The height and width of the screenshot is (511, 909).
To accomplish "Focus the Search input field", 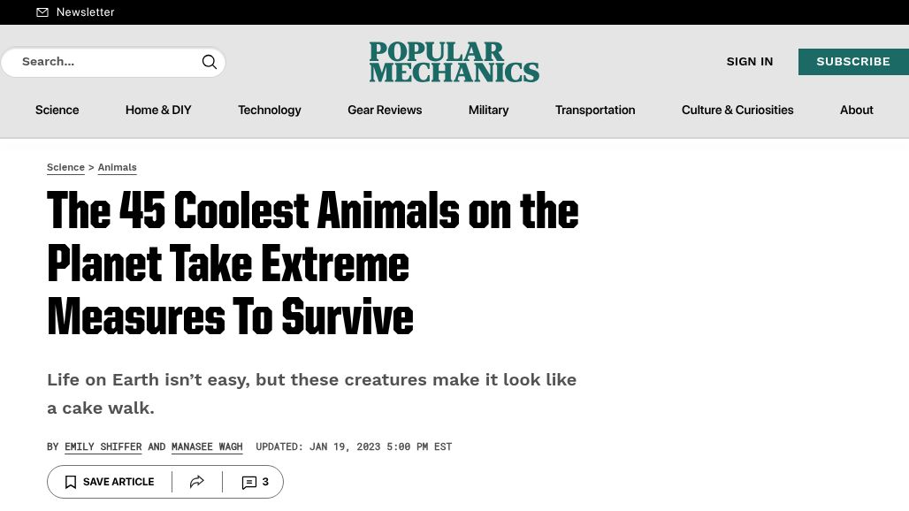I will click(104, 62).
